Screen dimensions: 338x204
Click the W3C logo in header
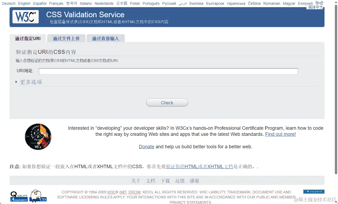pyautogui.click(x=25, y=17)
